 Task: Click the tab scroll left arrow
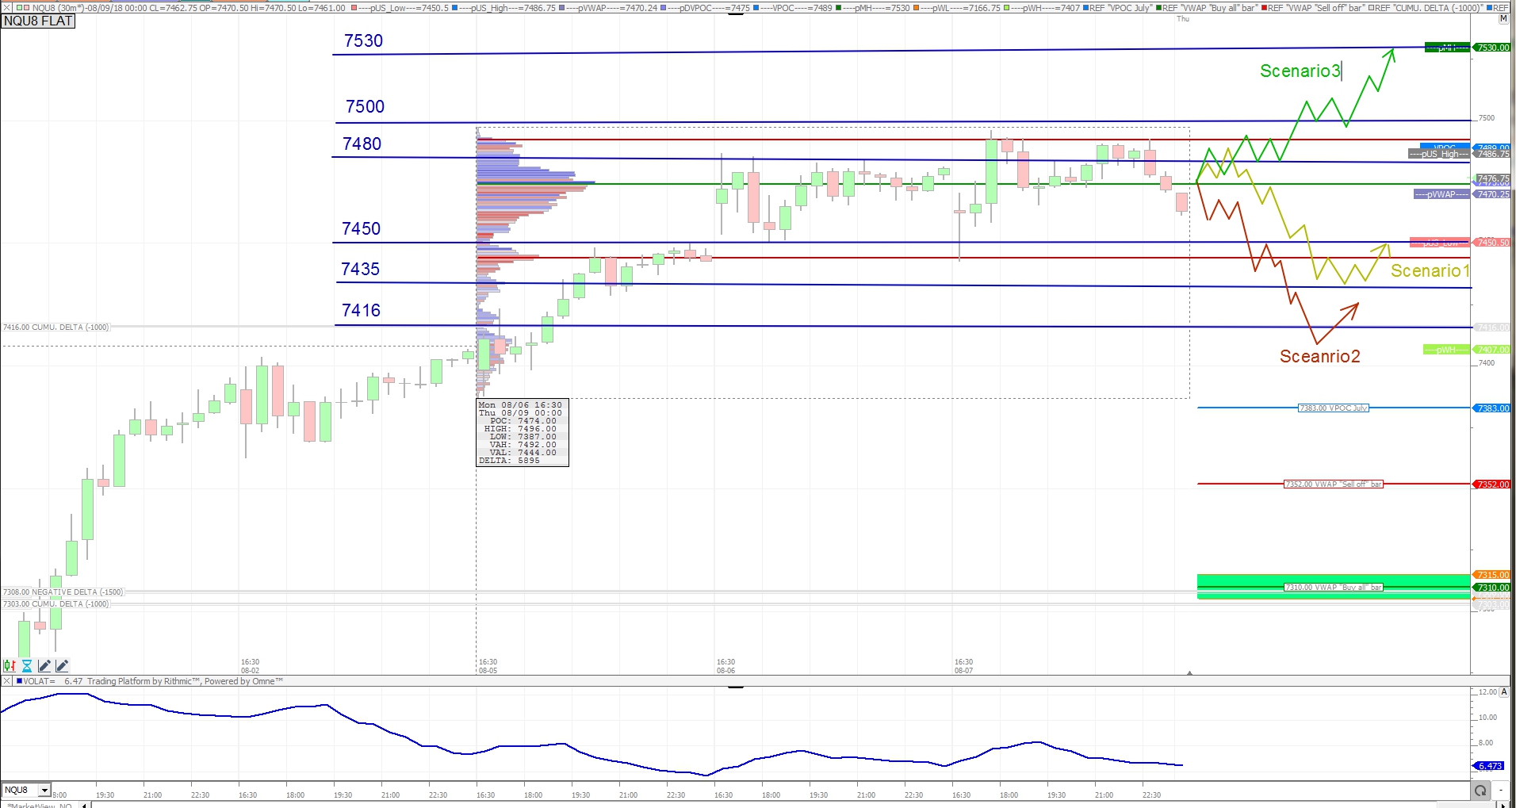(x=83, y=805)
